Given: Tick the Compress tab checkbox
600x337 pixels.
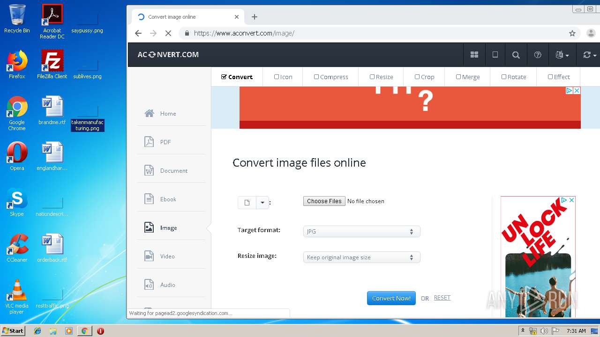Looking at the screenshot, I should (316, 77).
